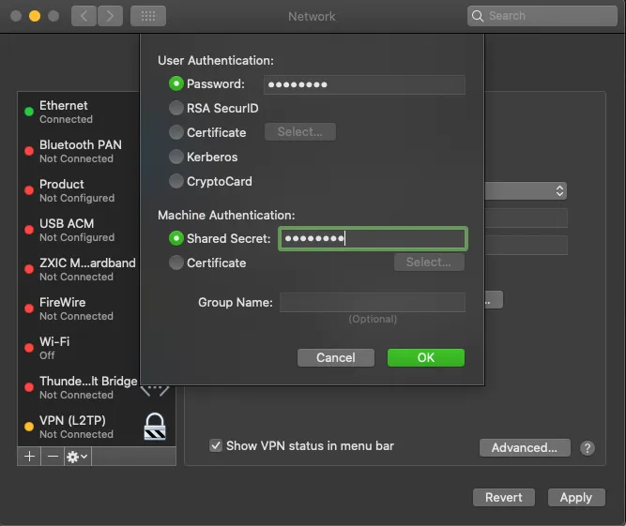Show all preferences grid icon

click(148, 16)
